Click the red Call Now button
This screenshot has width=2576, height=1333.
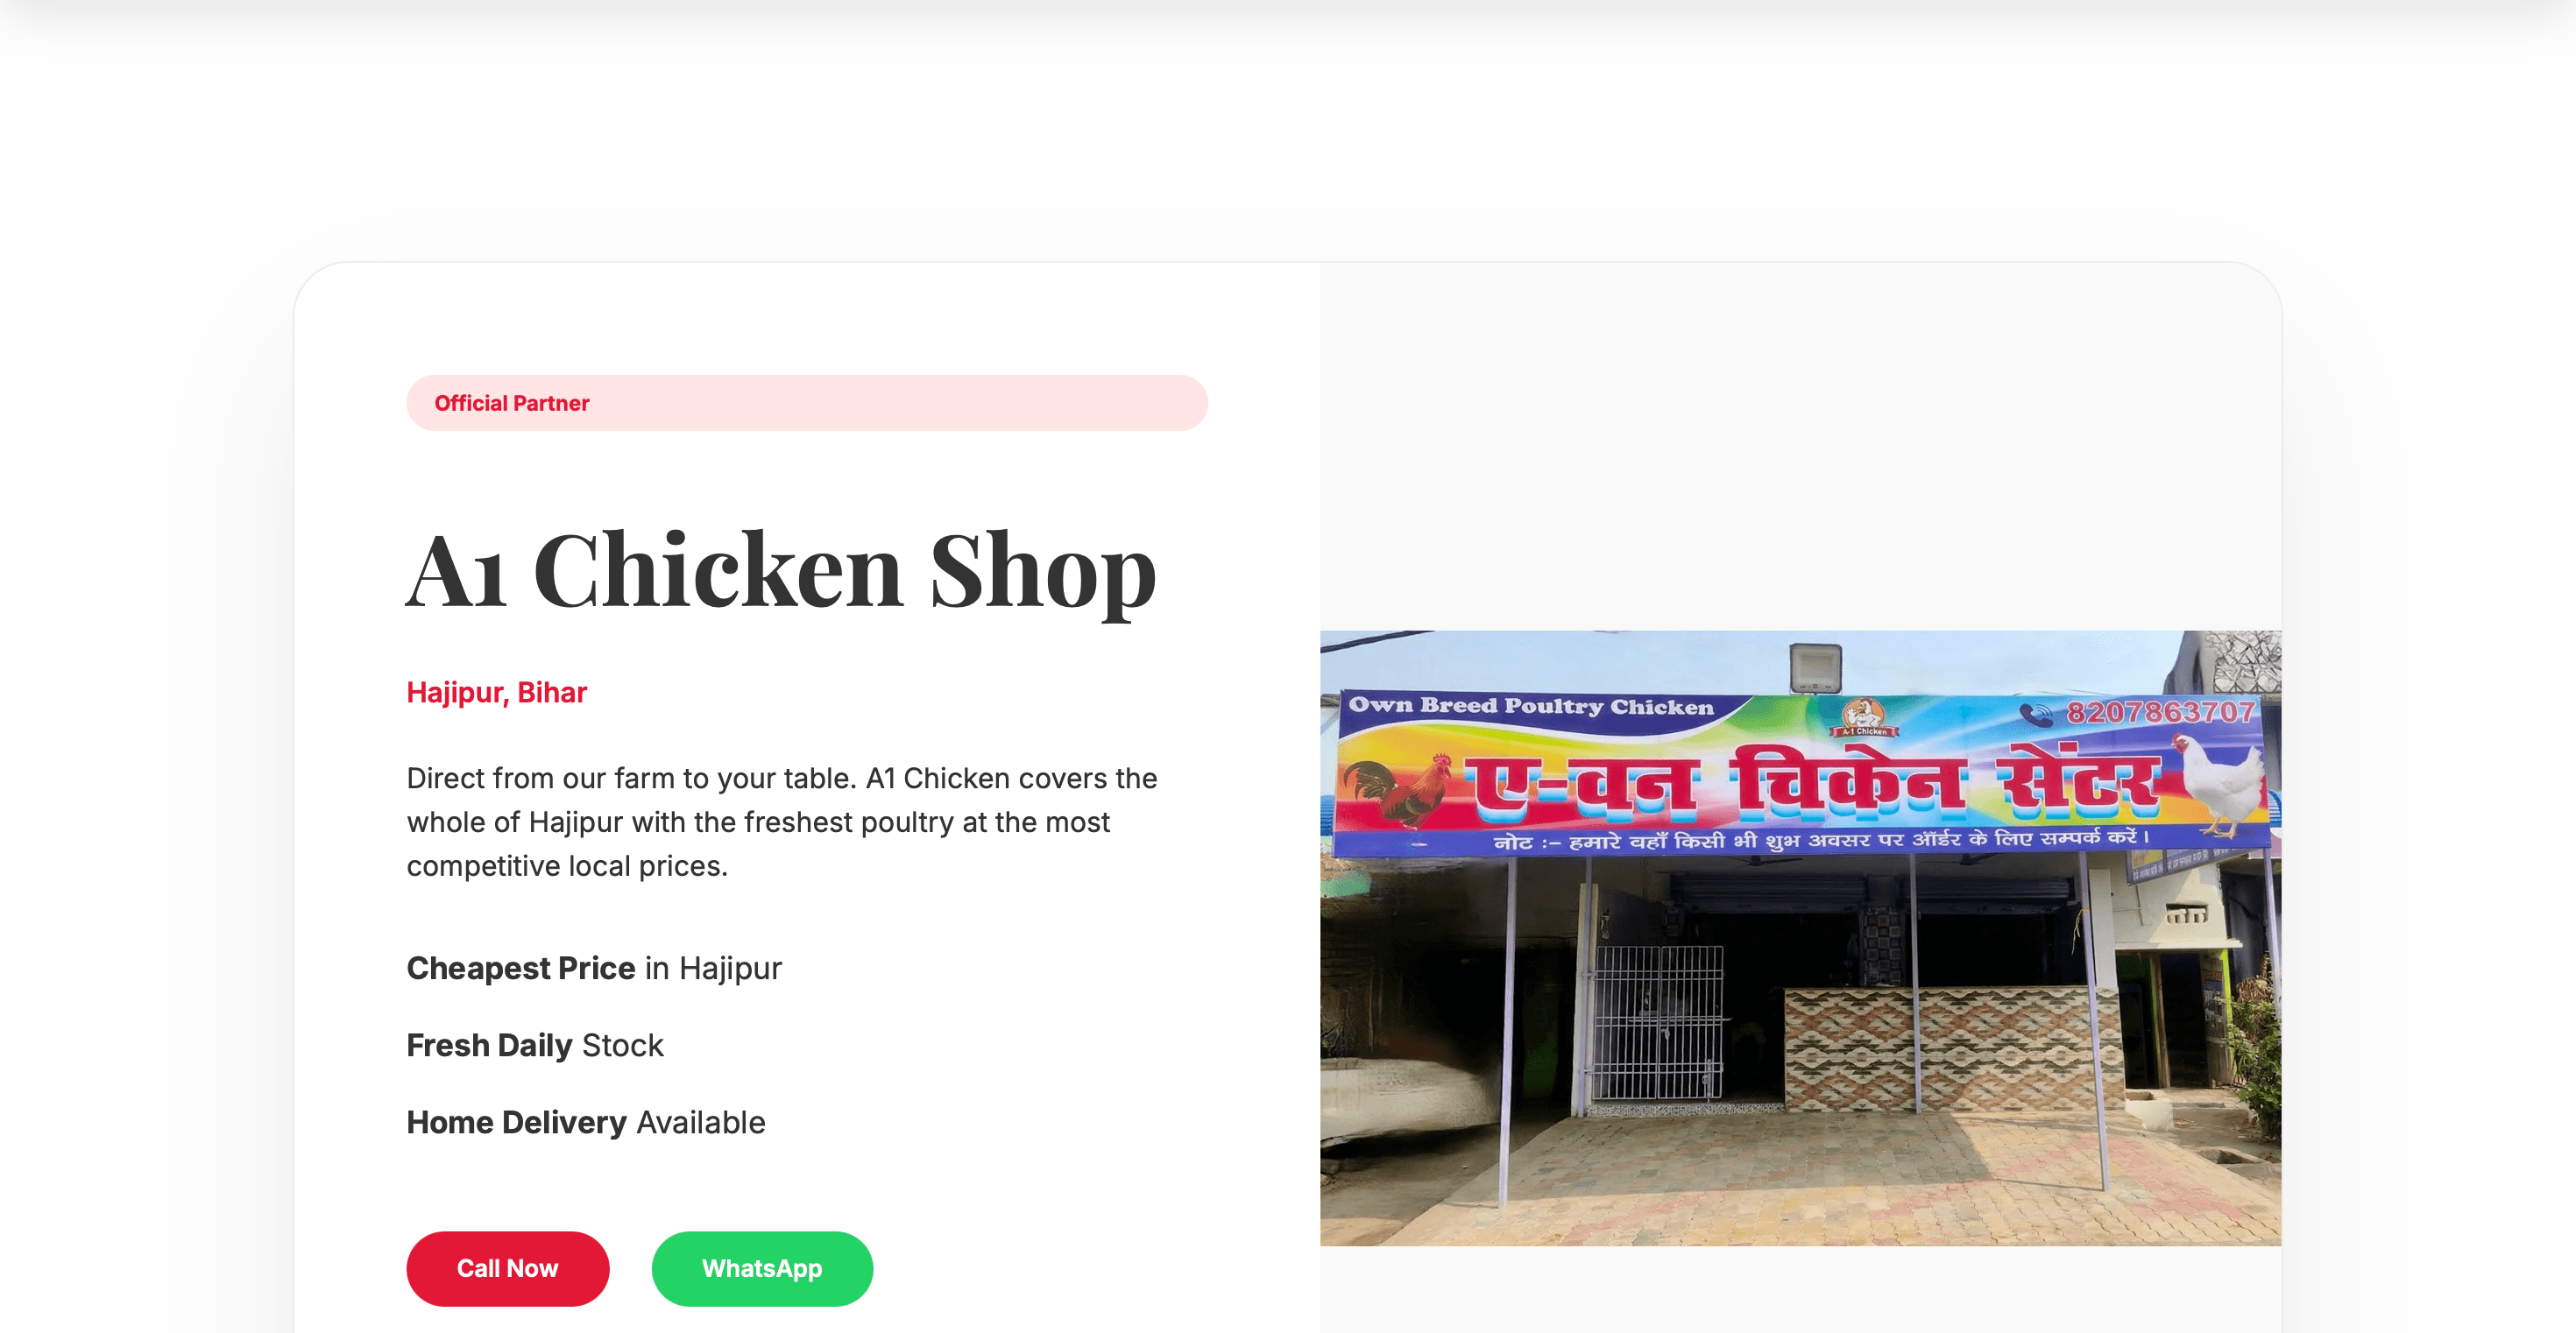coord(507,1268)
